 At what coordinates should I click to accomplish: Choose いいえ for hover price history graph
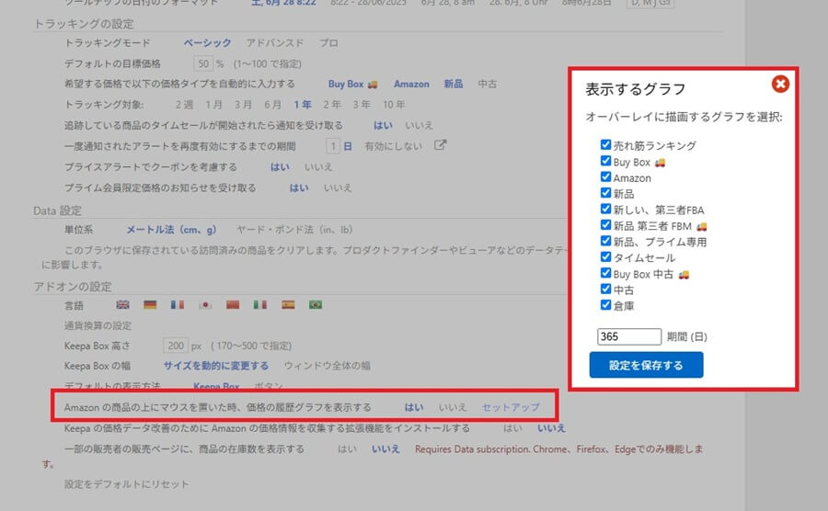(x=453, y=407)
